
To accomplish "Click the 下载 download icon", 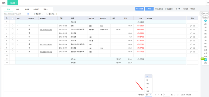I will [176, 9].
